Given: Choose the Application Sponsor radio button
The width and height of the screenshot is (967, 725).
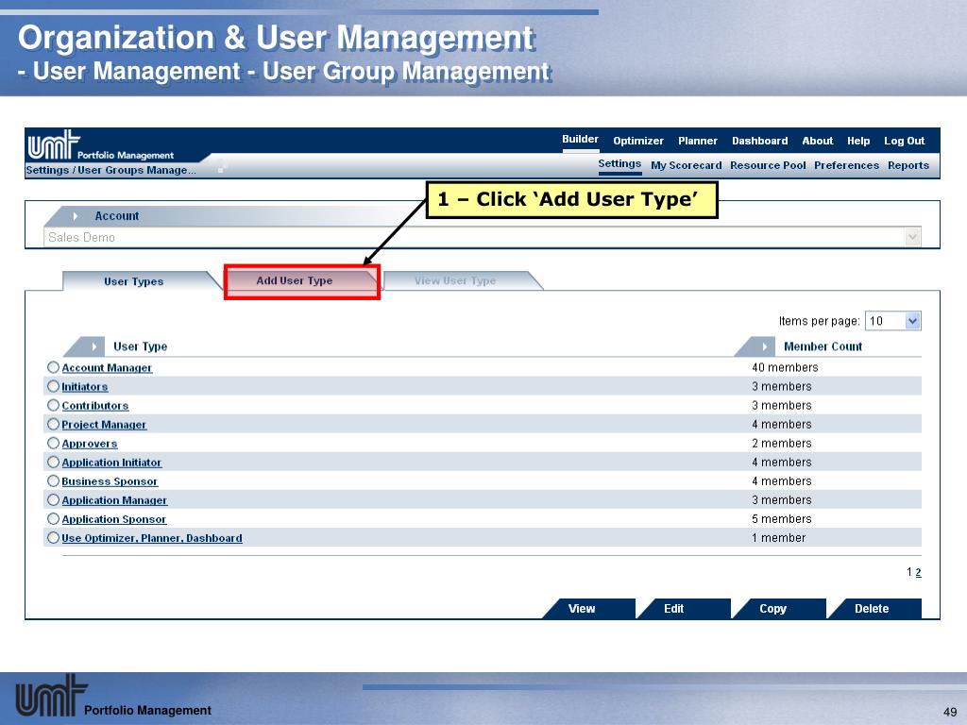Looking at the screenshot, I should [x=53, y=518].
